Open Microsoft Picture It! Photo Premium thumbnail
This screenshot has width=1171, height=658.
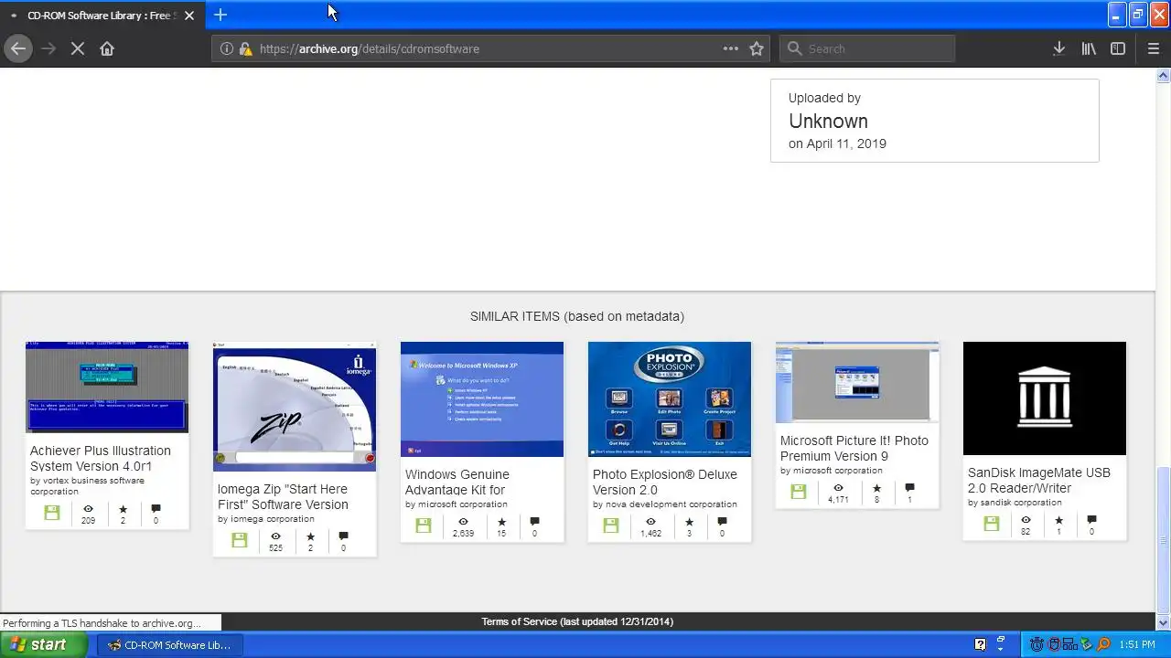[857, 382]
